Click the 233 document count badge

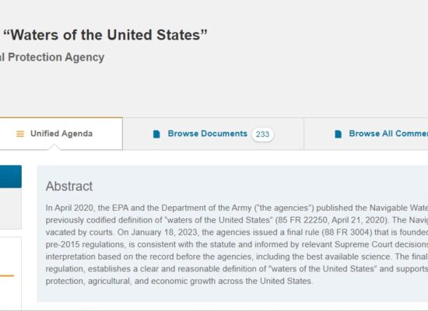click(x=262, y=135)
